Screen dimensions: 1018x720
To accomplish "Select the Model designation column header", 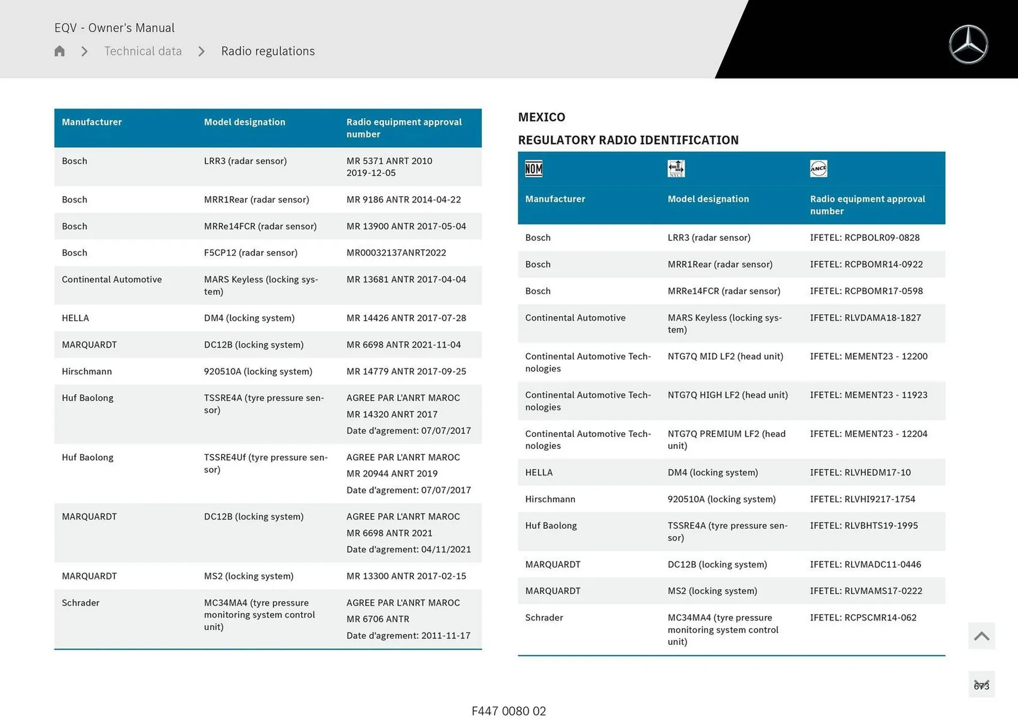I will [244, 121].
